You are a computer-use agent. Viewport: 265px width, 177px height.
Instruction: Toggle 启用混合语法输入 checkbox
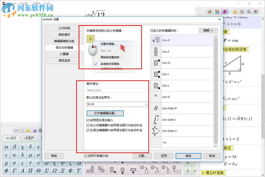[x=88, y=120]
